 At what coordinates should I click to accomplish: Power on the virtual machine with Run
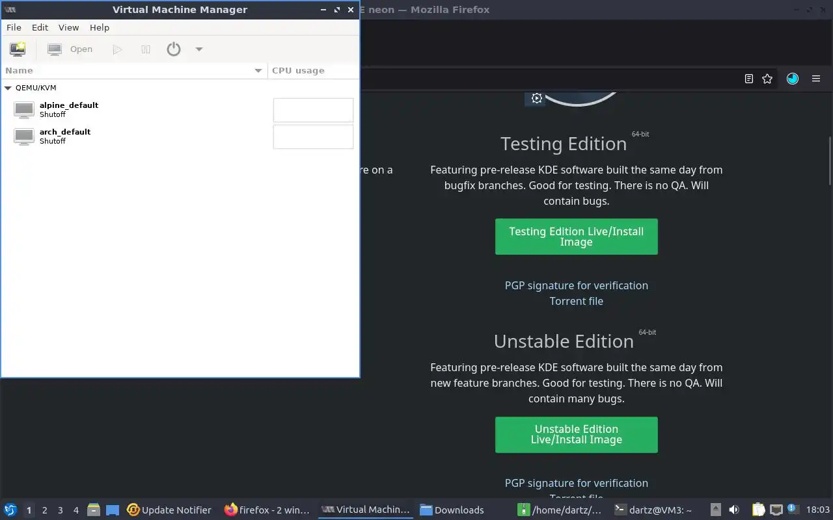pos(117,49)
